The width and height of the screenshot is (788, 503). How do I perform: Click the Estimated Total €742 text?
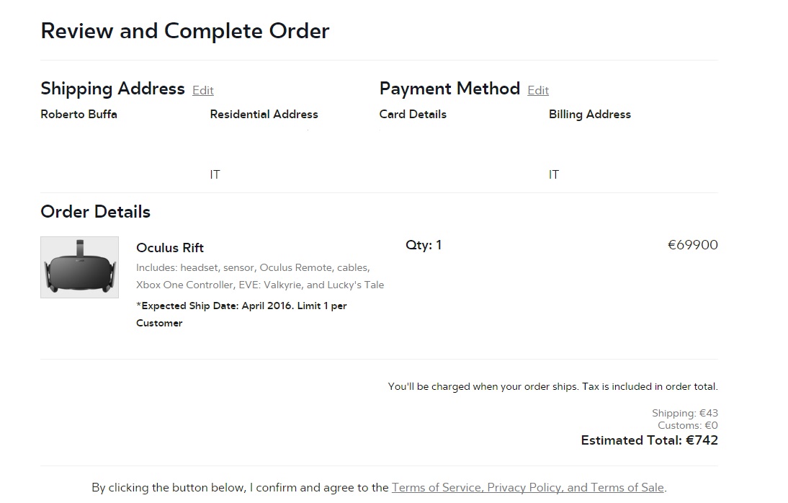point(649,440)
